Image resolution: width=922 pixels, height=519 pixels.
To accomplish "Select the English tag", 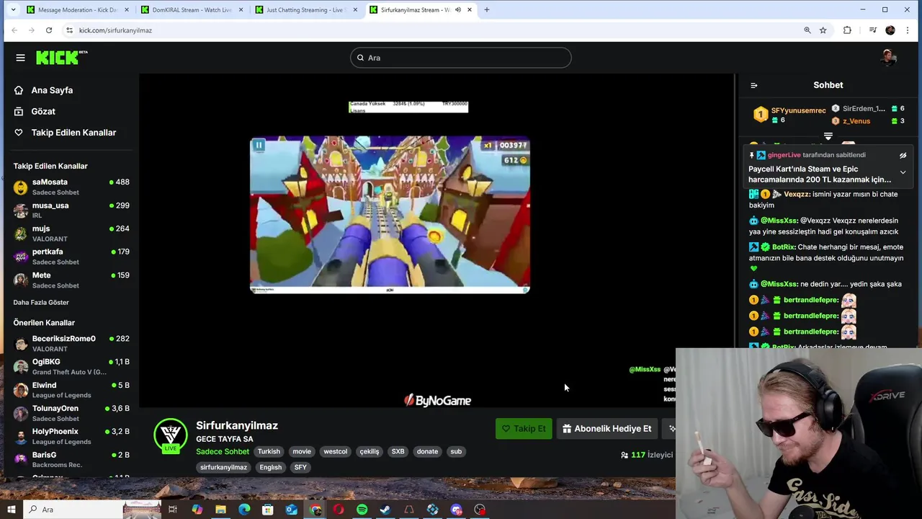I will click(x=271, y=467).
